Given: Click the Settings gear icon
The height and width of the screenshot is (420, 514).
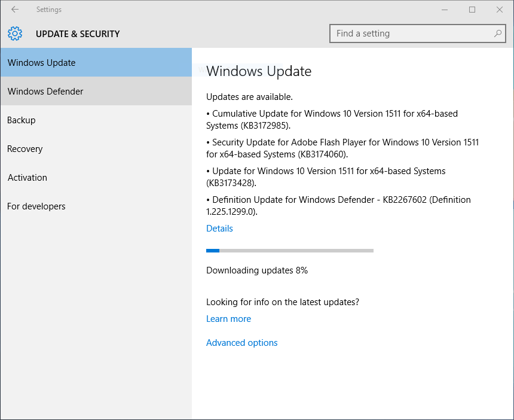Looking at the screenshot, I should (x=15, y=34).
